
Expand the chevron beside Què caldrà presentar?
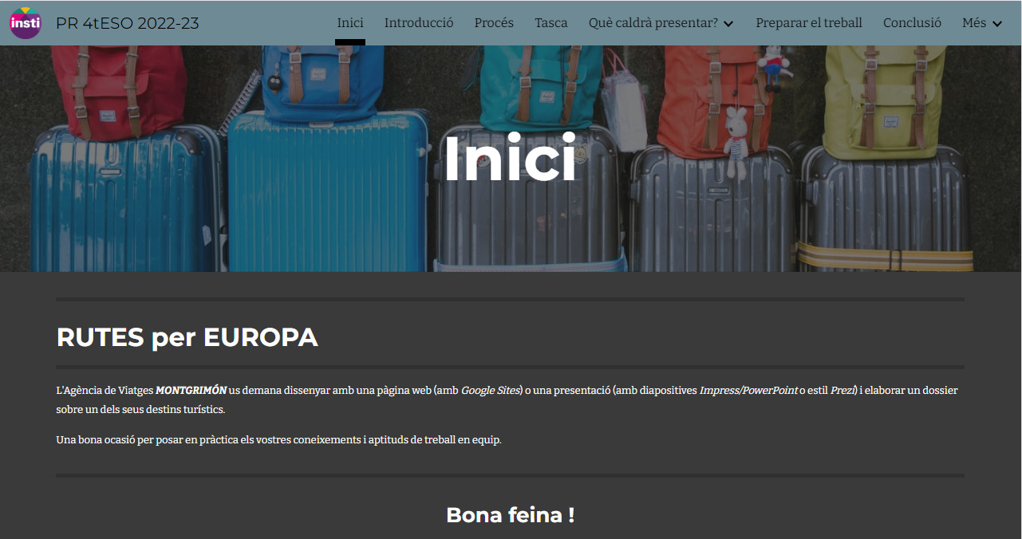point(728,24)
